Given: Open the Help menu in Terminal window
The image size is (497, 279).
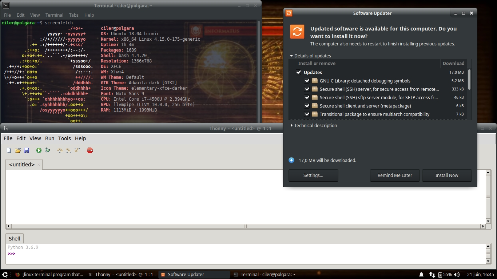Looking at the screenshot, I should tap(89, 15).
